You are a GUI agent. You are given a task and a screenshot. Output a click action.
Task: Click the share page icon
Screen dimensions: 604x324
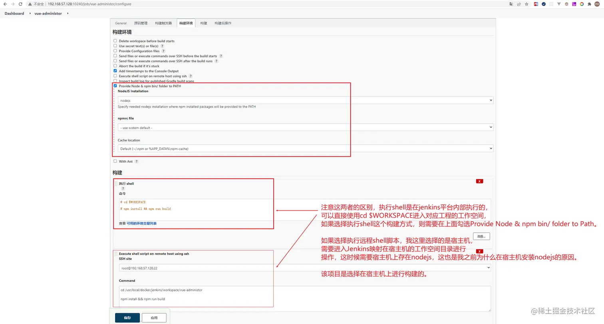click(519, 4)
